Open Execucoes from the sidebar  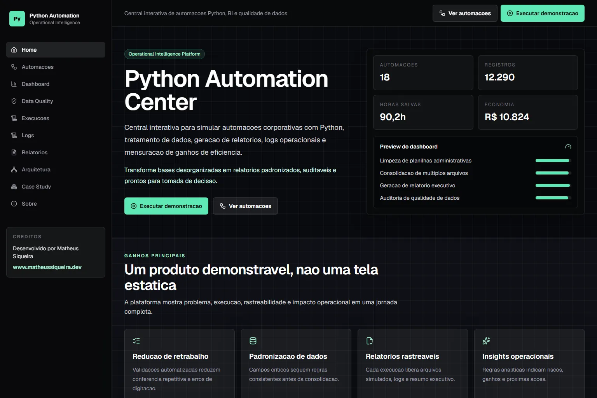tap(56, 118)
